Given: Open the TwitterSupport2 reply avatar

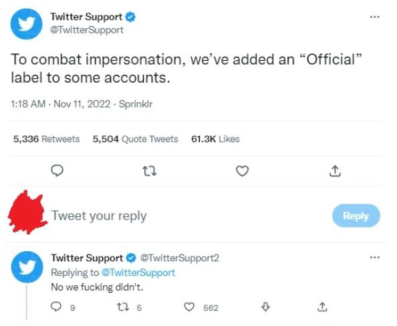Looking at the screenshot, I should [x=27, y=267].
